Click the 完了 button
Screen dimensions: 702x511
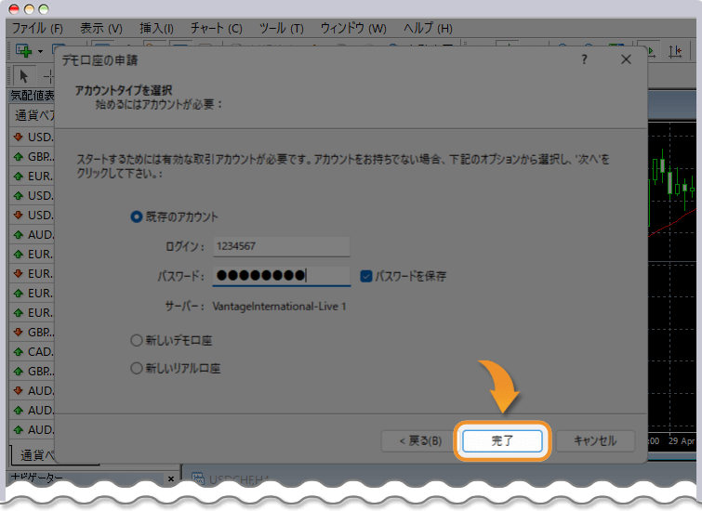pyautogui.click(x=502, y=441)
